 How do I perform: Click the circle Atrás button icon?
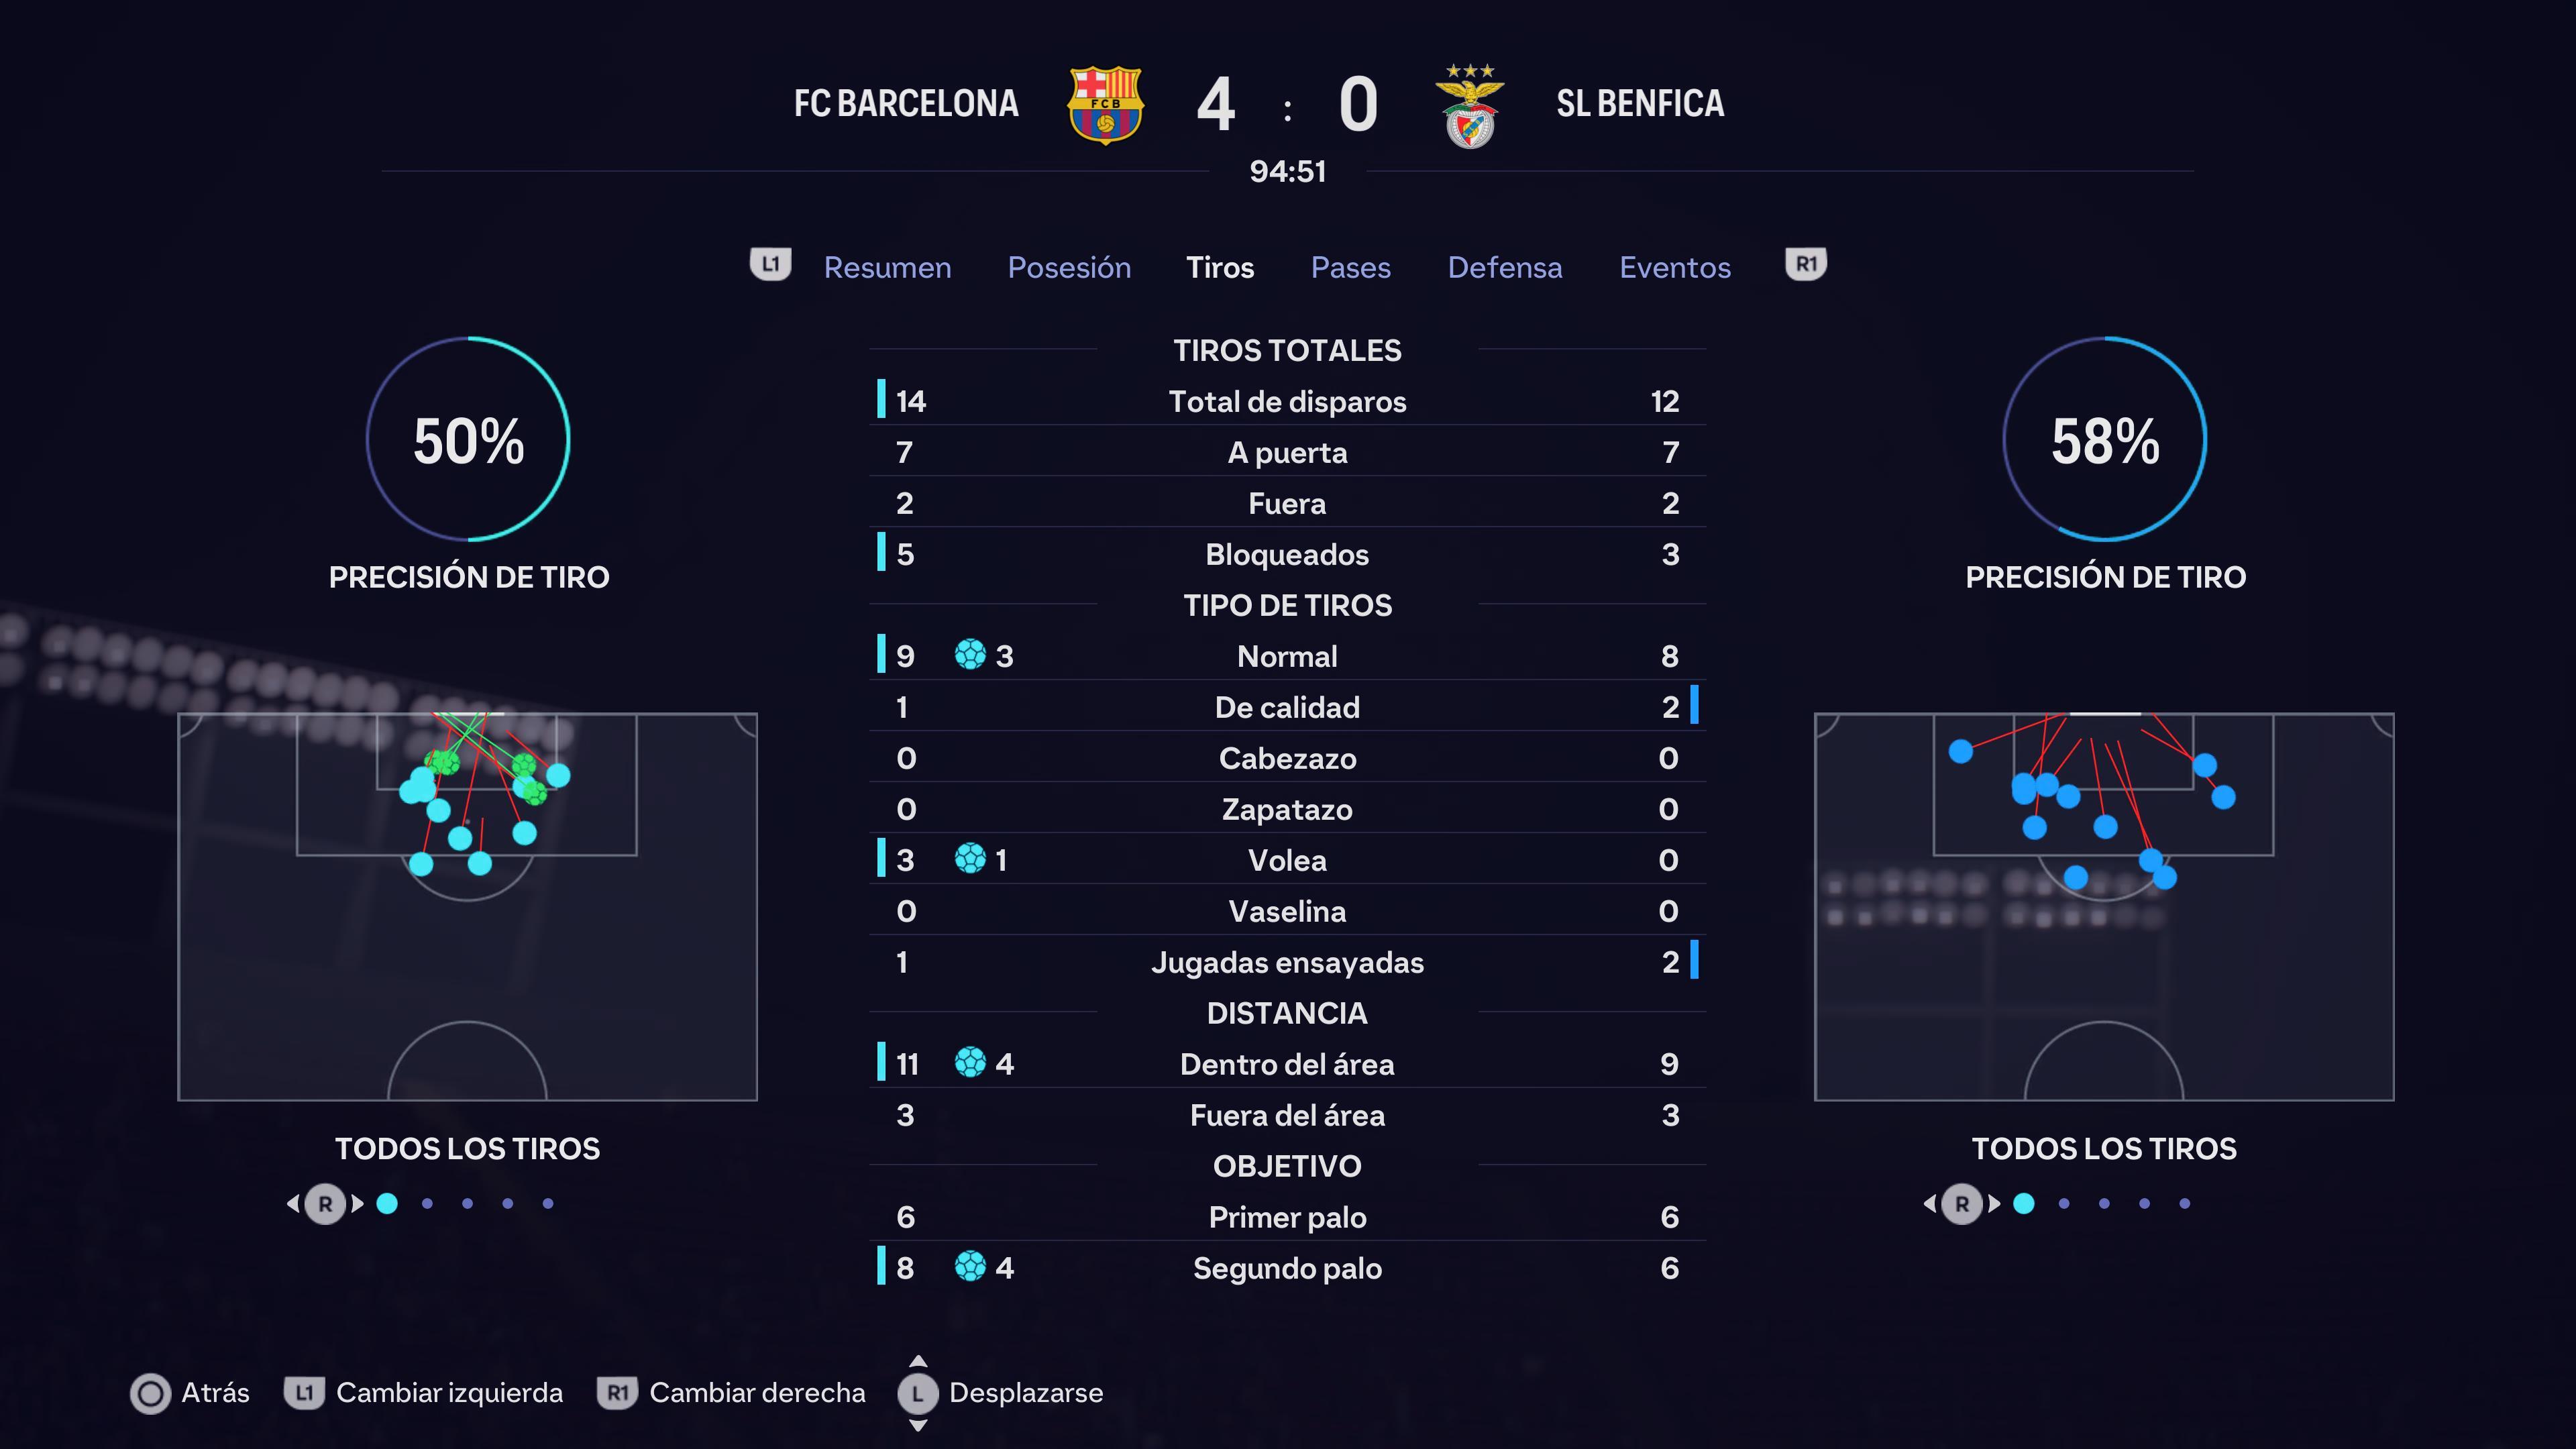tap(151, 1393)
